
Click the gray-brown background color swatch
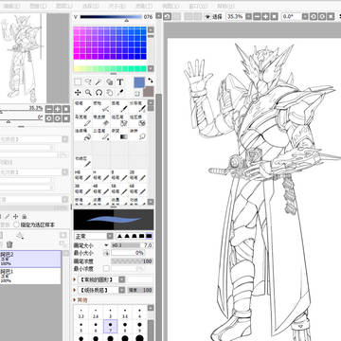pos(148,92)
